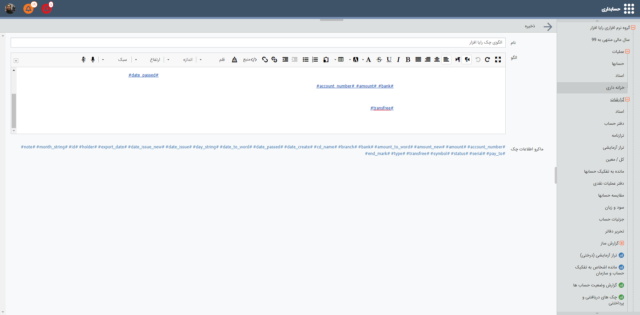Select سال مالی منتهی به 99

click(x=611, y=40)
